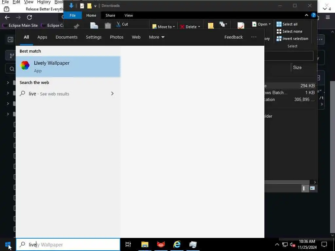Screen dimensions: 335x251
Task: Open the Move to dropdown
Action: 164,27
